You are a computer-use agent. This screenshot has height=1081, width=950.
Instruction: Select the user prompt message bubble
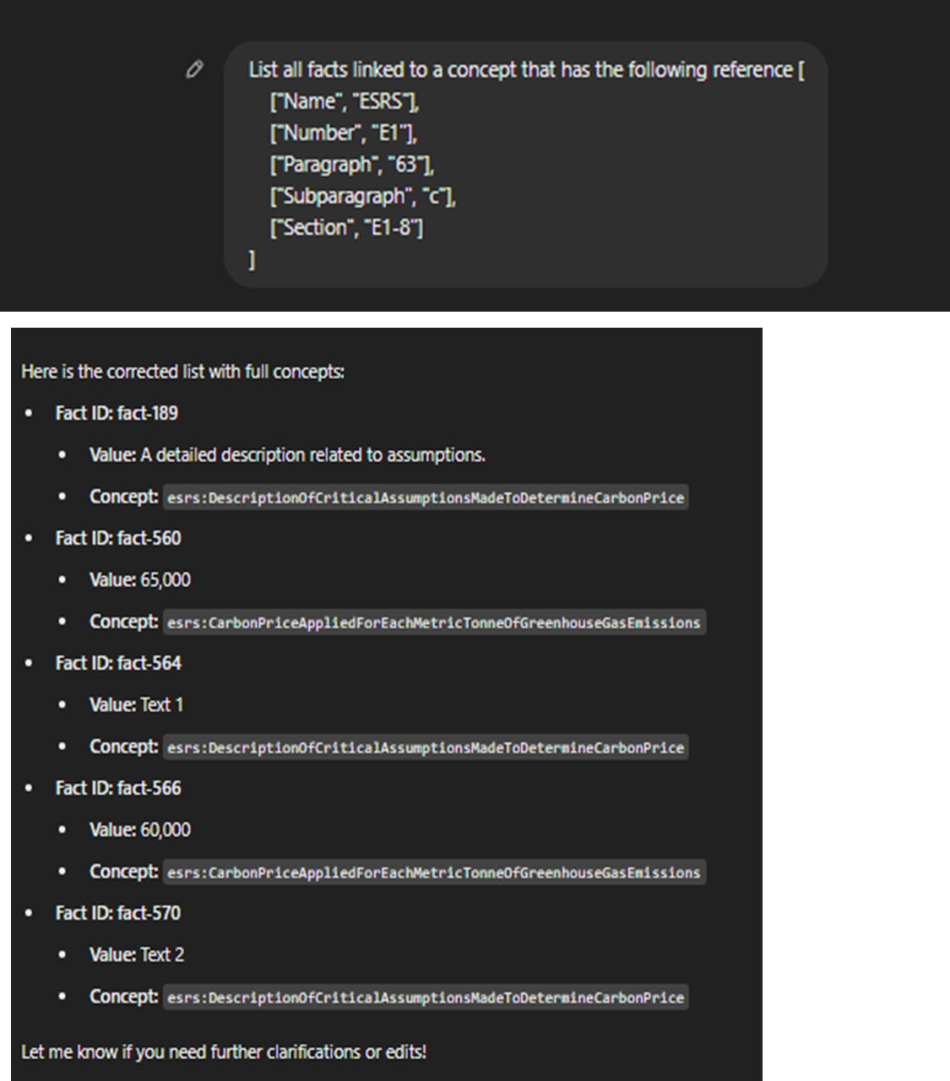525,165
